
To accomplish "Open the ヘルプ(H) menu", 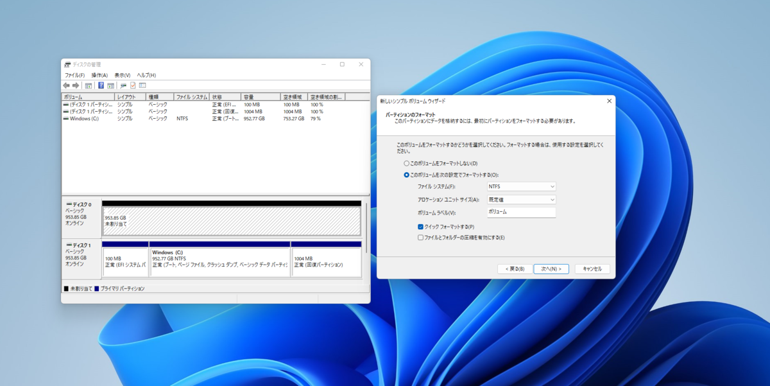I will pyautogui.click(x=146, y=75).
